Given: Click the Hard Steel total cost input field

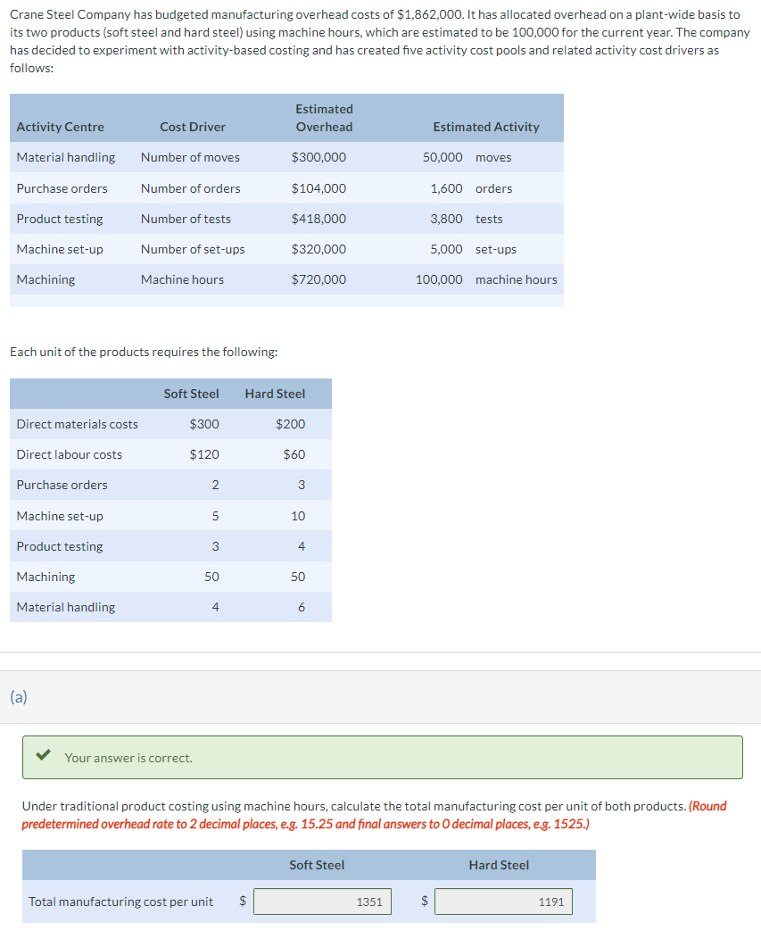Looking at the screenshot, I should 503,902.
